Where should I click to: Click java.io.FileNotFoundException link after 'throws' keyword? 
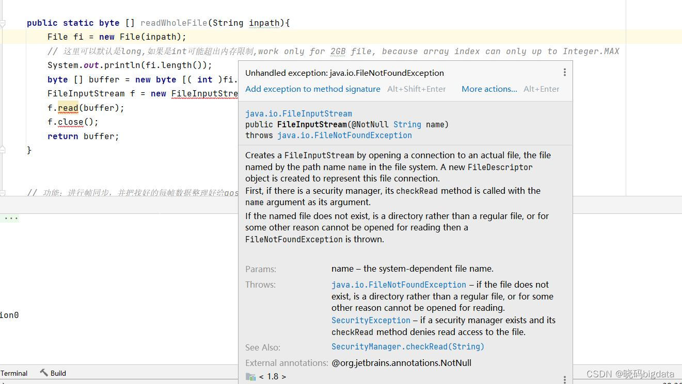344,135
